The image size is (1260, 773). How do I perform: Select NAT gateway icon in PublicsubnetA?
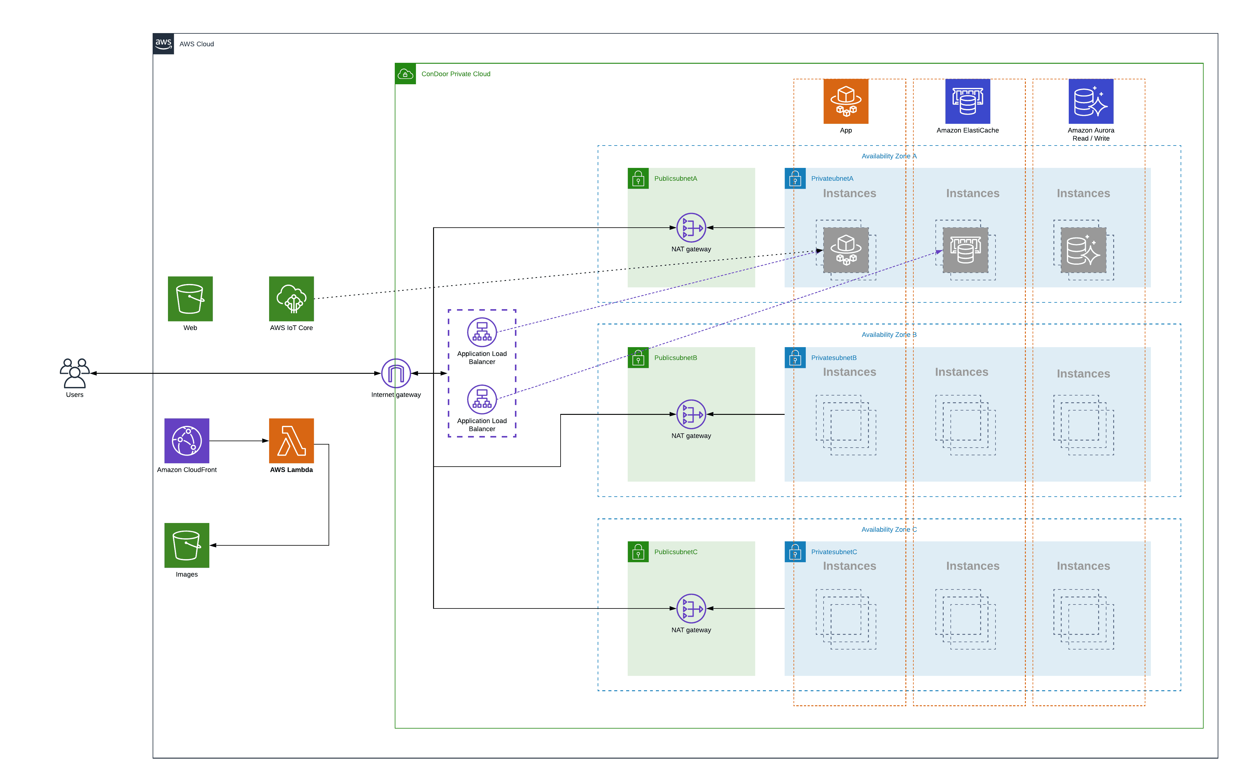click(691, 228)
